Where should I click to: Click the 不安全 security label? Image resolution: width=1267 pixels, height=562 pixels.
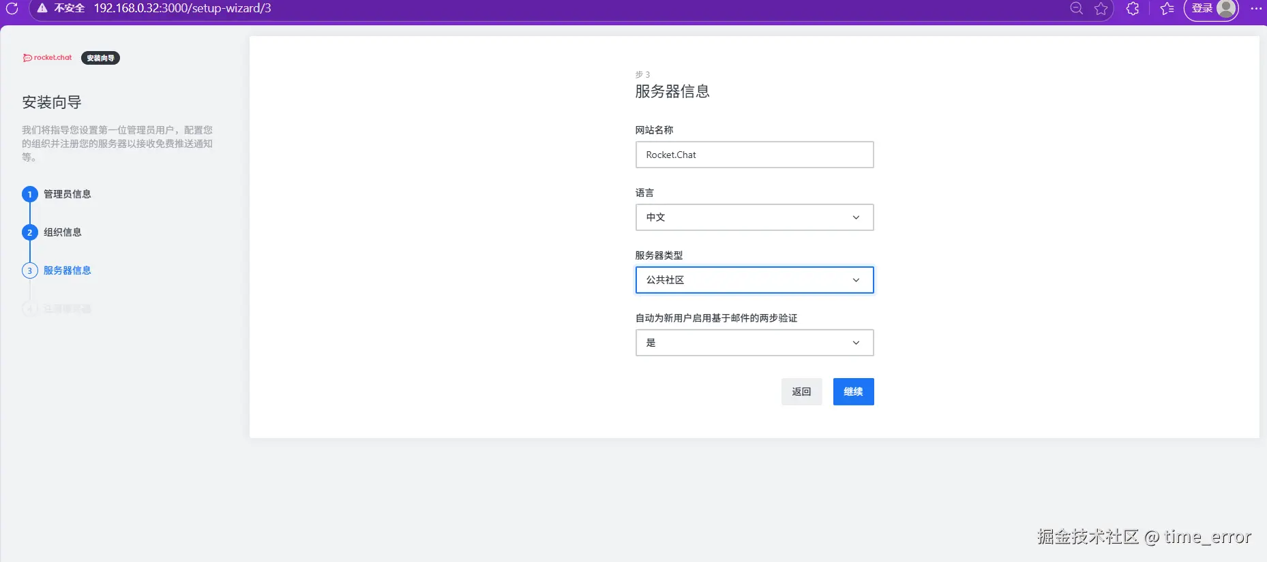pos(70,8)
